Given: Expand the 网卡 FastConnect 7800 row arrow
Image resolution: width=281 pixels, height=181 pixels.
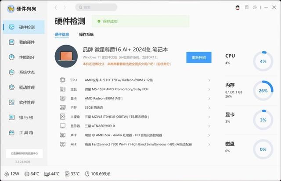Looking at the screenshot, I should point(209,144).
